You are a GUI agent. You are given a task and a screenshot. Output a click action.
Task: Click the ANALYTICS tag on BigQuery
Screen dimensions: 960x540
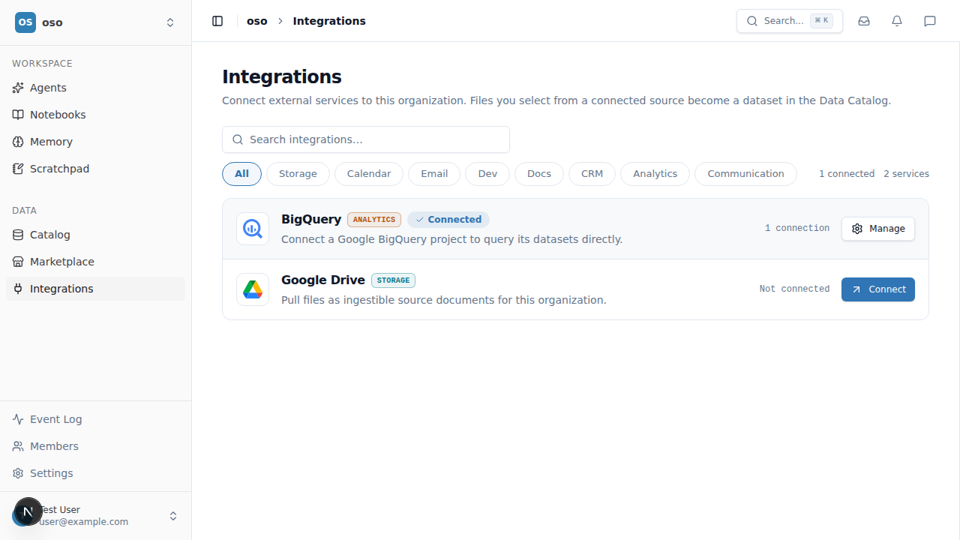pyautogui.click(x=374, y=220)
